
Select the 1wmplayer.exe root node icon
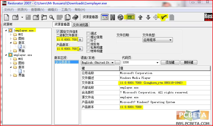point(10,30)
